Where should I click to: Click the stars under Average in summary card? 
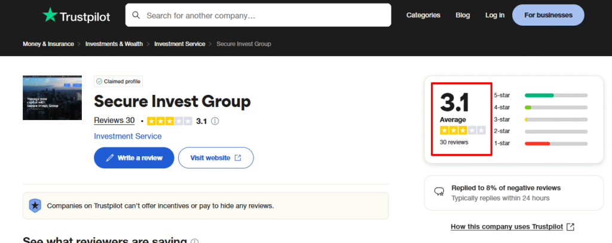point(463,130)
